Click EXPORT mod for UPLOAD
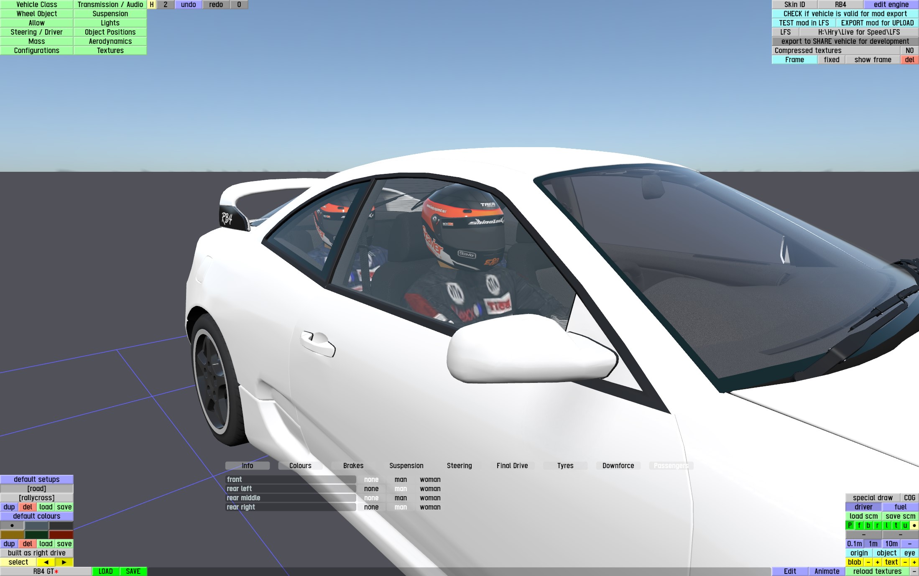The image size is (919, 576). 877,23
